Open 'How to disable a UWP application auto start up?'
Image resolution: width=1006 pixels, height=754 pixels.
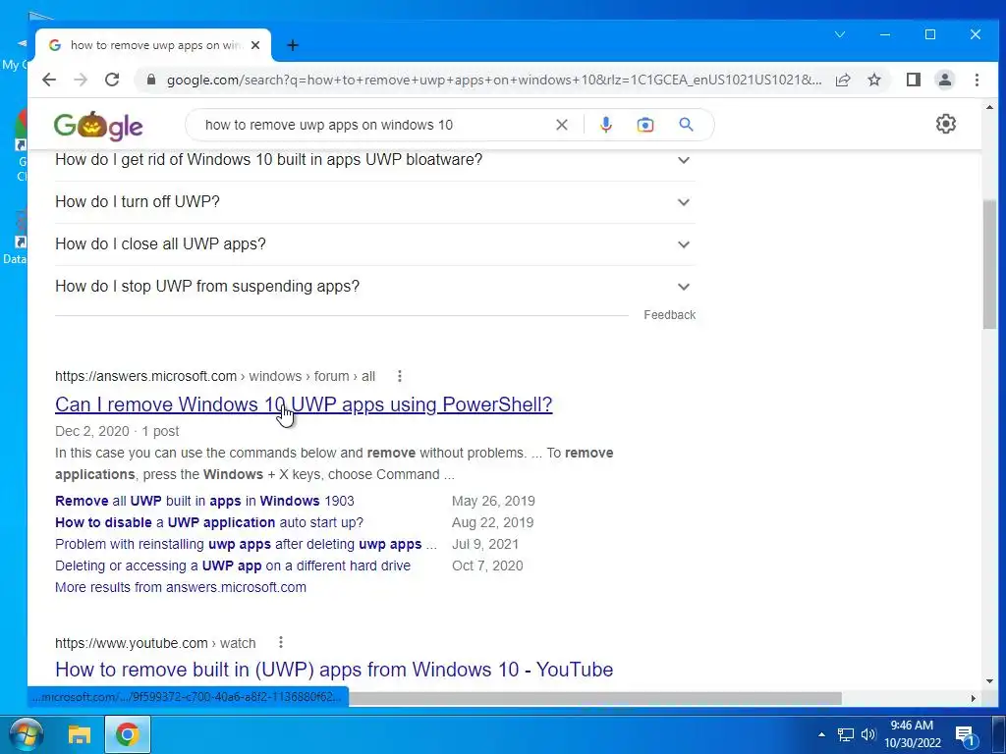(x=209, y=522)
